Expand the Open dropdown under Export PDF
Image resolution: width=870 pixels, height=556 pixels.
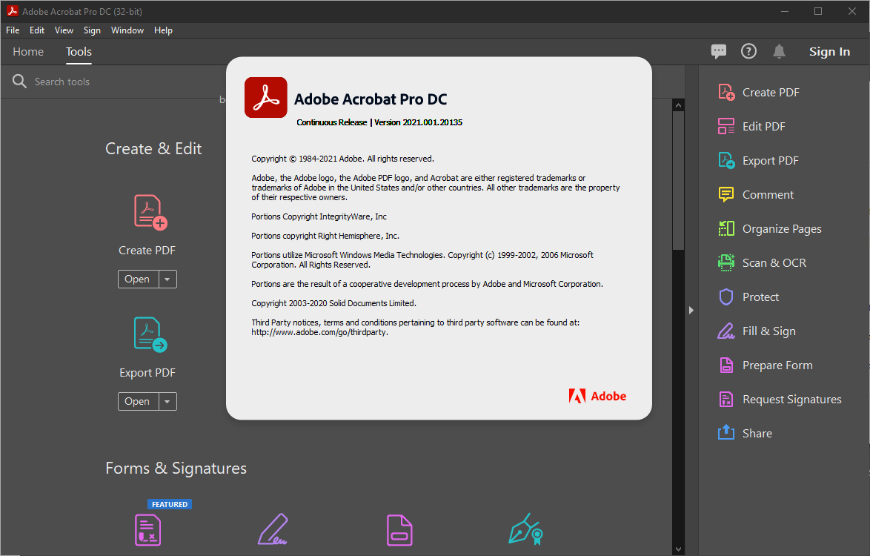pyautogui.click(x=167, y=401)
